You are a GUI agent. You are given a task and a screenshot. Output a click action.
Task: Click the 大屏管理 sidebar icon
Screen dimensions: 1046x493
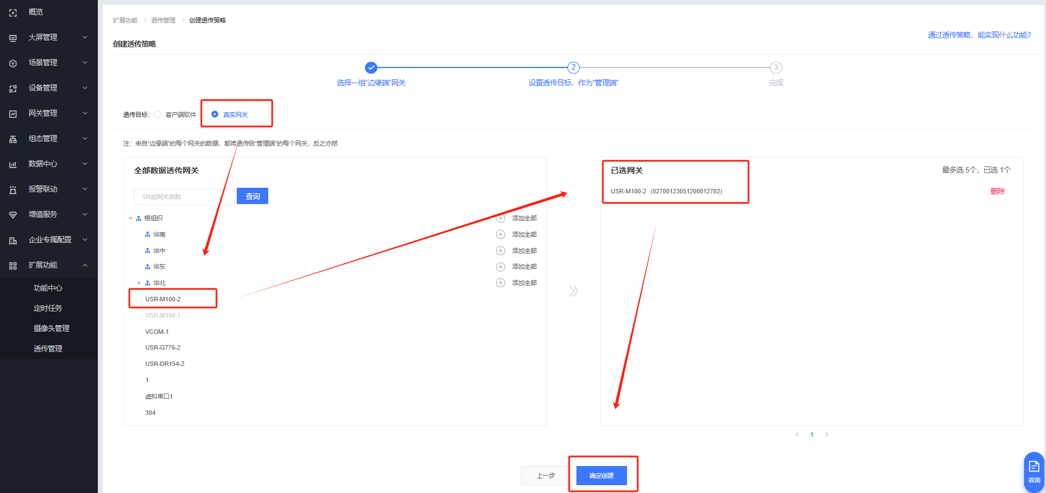[13, 38]
